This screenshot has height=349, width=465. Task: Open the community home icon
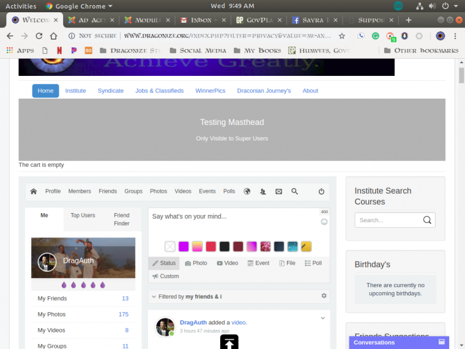[x=34, y=192]
